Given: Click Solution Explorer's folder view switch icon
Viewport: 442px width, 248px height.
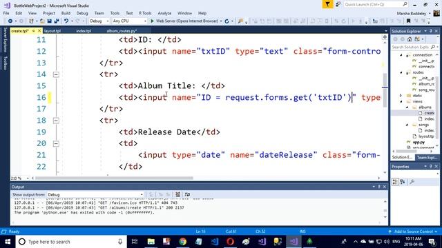Looking at the screenshot, I should [x=417, y=39].
